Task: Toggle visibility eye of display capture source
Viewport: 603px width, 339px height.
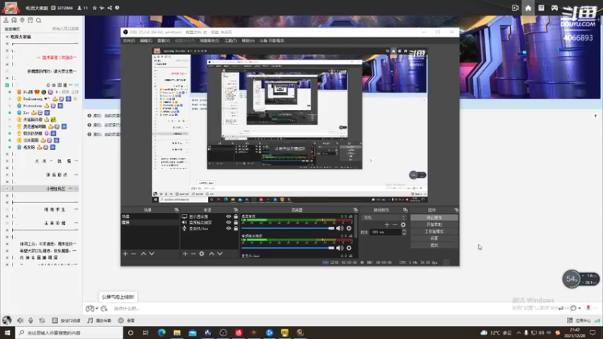Action: [228, 216]
